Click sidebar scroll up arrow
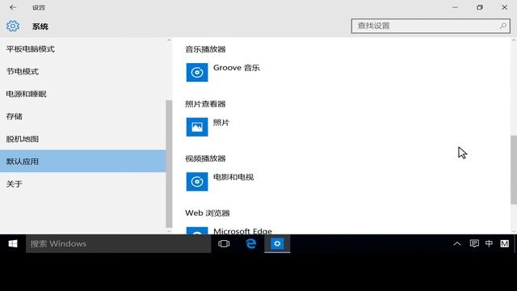517x291 pixels. (x=169, y=40)
